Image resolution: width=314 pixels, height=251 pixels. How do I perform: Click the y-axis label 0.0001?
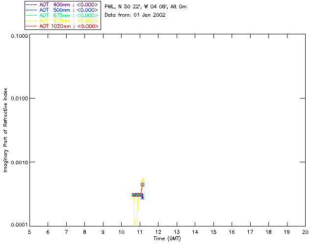coord(20,225)
